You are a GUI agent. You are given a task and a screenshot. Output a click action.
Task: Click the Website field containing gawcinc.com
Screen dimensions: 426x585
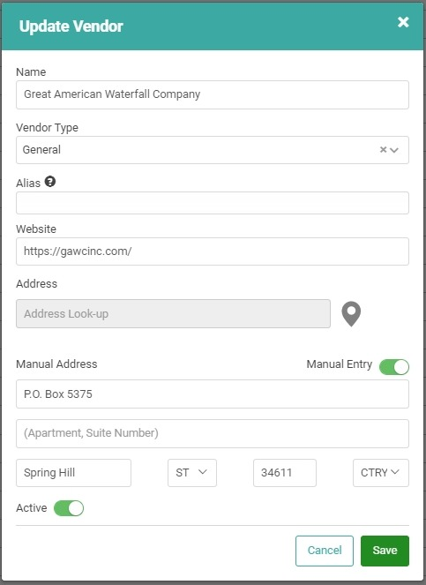[x=213, y=251]
